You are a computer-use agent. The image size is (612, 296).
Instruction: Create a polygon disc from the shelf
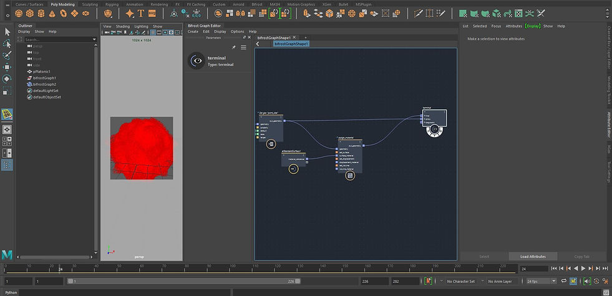(85, 14)
